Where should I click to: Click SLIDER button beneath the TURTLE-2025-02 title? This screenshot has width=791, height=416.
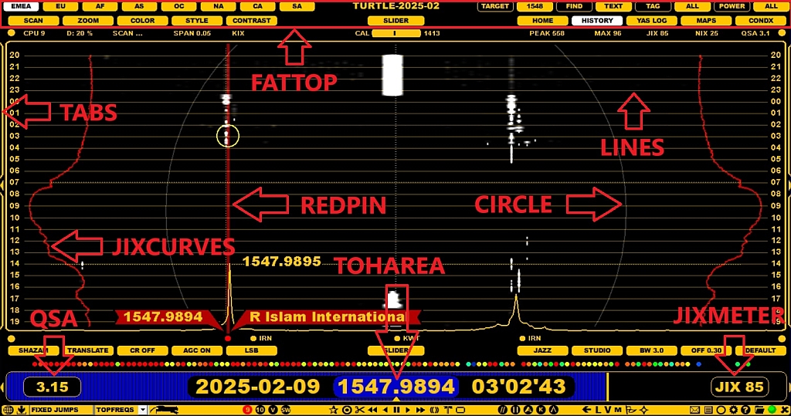pos(395,21)
